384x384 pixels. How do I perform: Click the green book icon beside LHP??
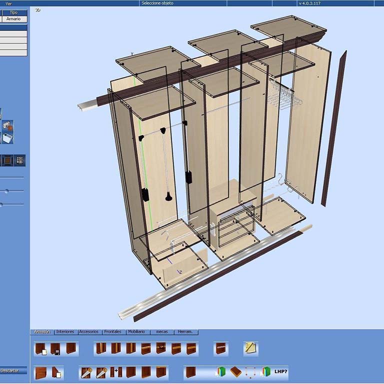(x=265, y=372)
